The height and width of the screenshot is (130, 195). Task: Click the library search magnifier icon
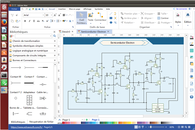[55, 36]
